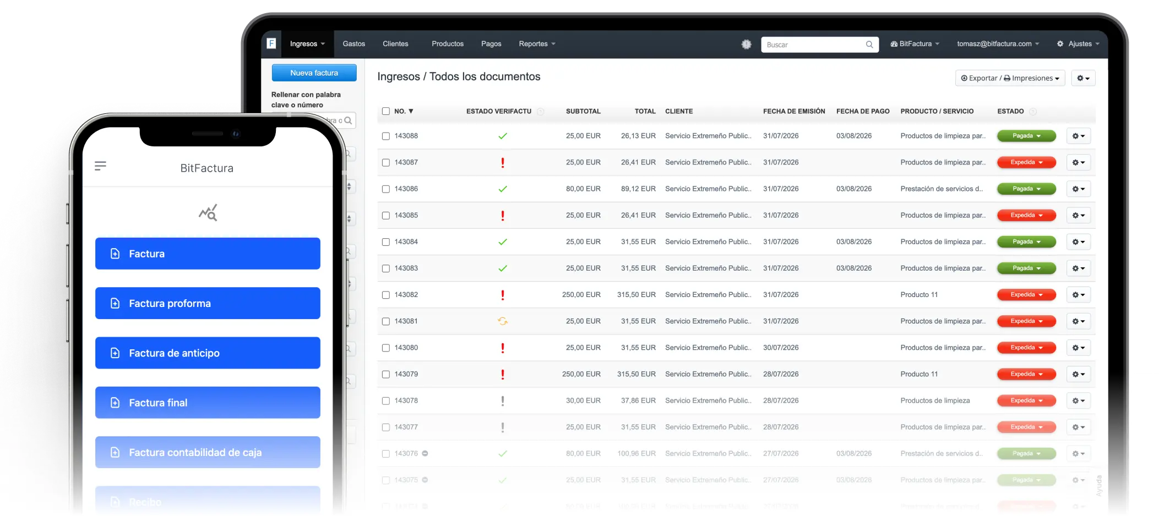Open Expedida status dropdown for invoice 143087
The width and height of the screenshot is (1159, 516).
coord(1026,162)
